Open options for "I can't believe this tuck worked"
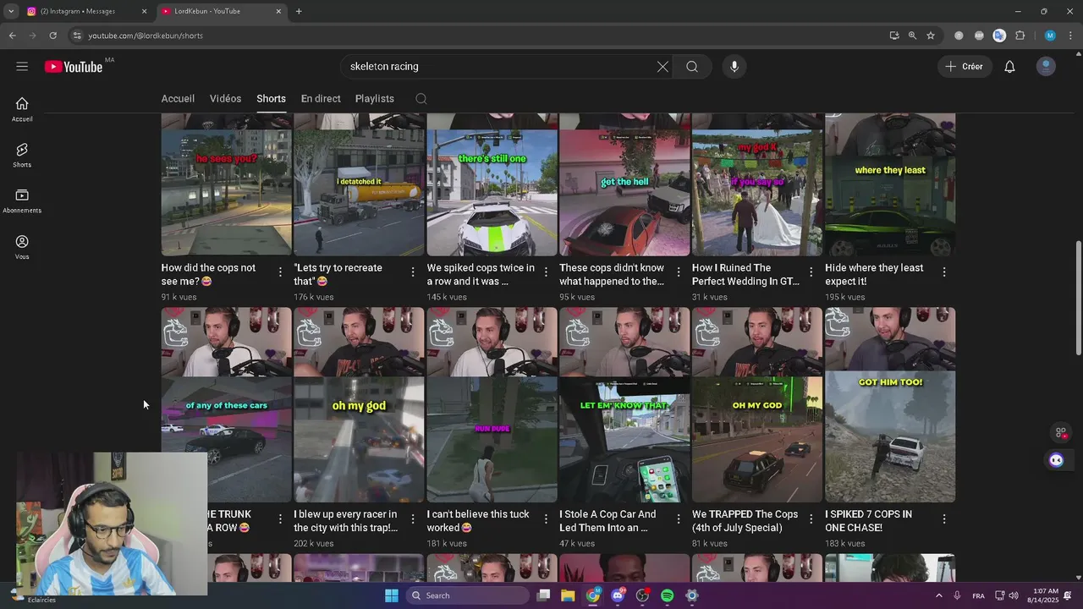 [546, 518]
